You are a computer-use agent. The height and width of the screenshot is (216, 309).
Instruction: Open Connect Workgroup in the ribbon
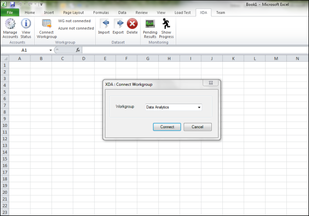(x=47, y=28)
